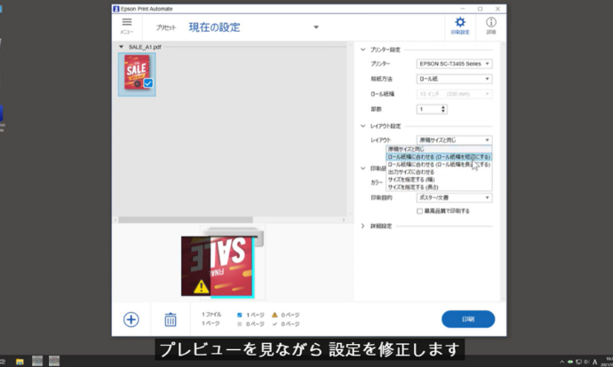Toggle the SALE thumbnail's blue checkmark

(147, 84)
